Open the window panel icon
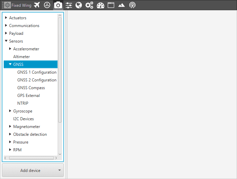The image size is (237, 179). click(111, 5)
